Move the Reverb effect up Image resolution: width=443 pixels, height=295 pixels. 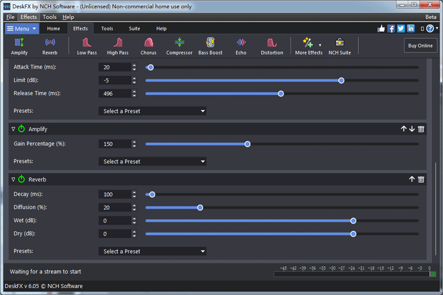pos(412,179)
